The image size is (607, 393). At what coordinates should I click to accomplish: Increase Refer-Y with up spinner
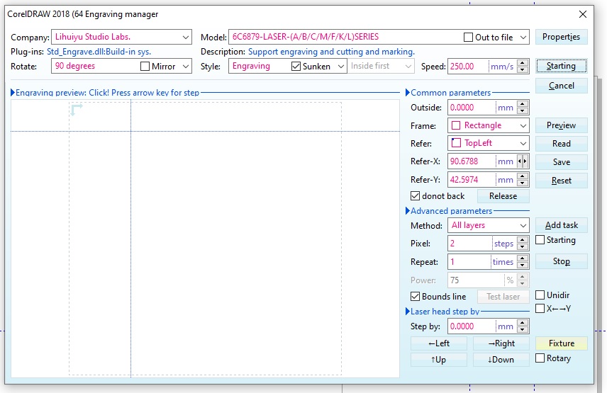pos(523,176)
